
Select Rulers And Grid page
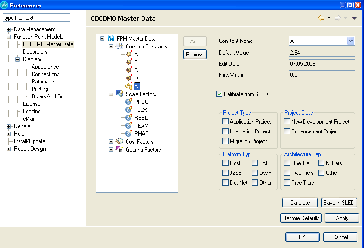(49, 96)
